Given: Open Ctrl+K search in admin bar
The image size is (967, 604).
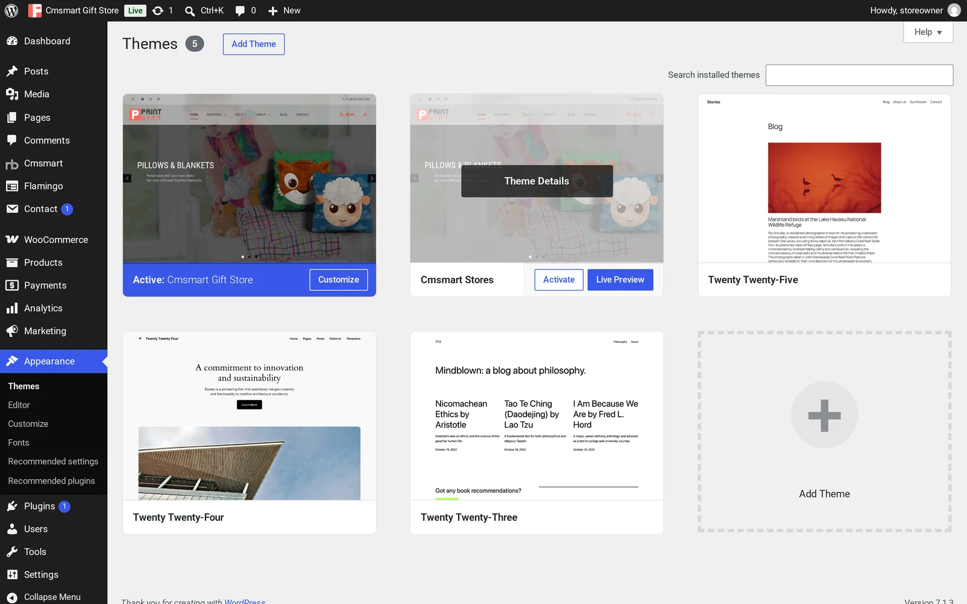Looking at the screenshot, I should click(x=204, y=10).
